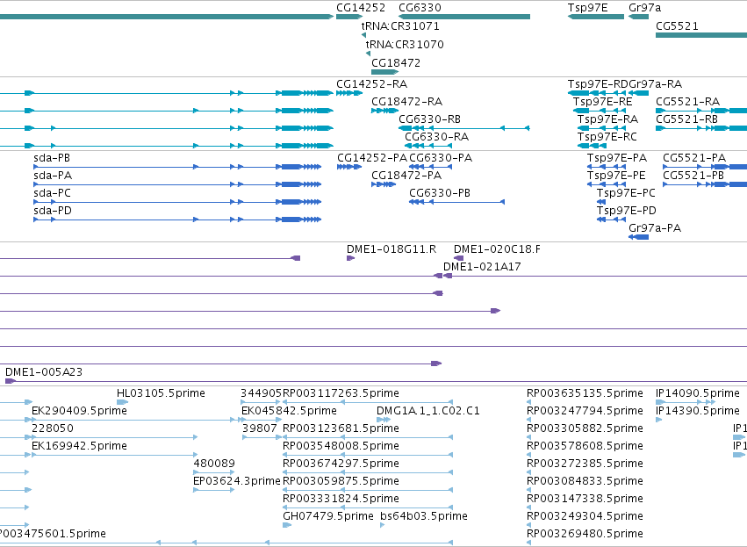Select RP003635135.5prime EST label
Image resolution: width=747 pixels, height=547 pixels.
[x=585, y=393]
